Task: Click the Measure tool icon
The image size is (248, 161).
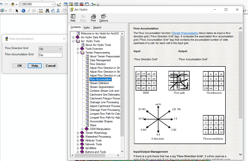Action: (41, 11)
